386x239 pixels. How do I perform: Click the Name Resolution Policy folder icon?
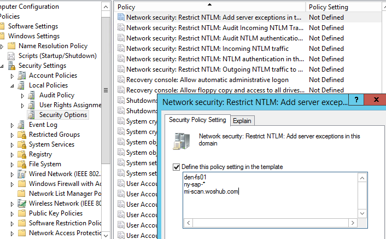[11, 46]
